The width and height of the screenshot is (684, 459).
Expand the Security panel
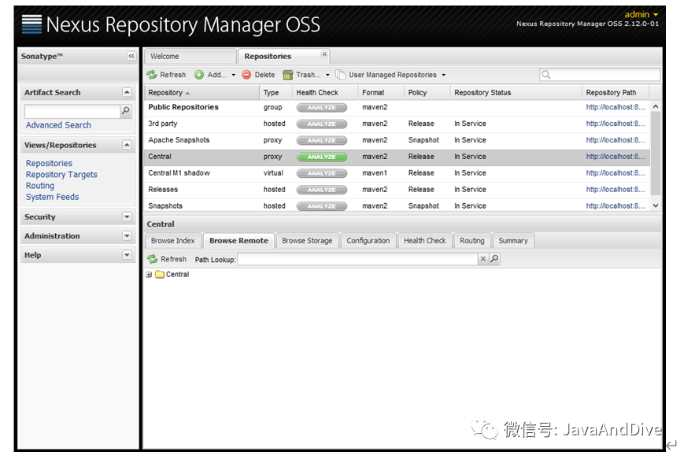127,217
